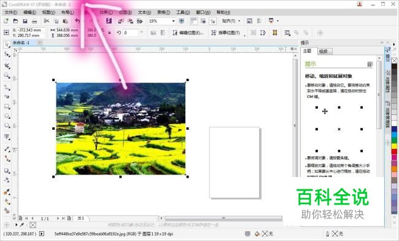
Task: Select the Parallel Dimension tool
Action: click(x=7, y=149)
